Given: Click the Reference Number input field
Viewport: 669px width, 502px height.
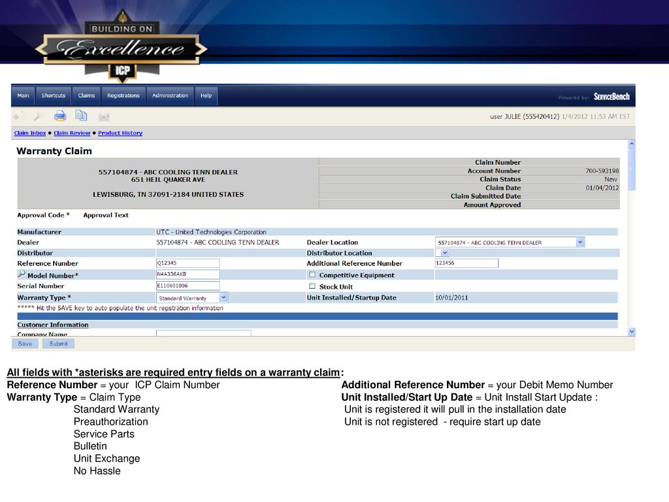Looking at the screenshot, I should click(x=188, y=263).
